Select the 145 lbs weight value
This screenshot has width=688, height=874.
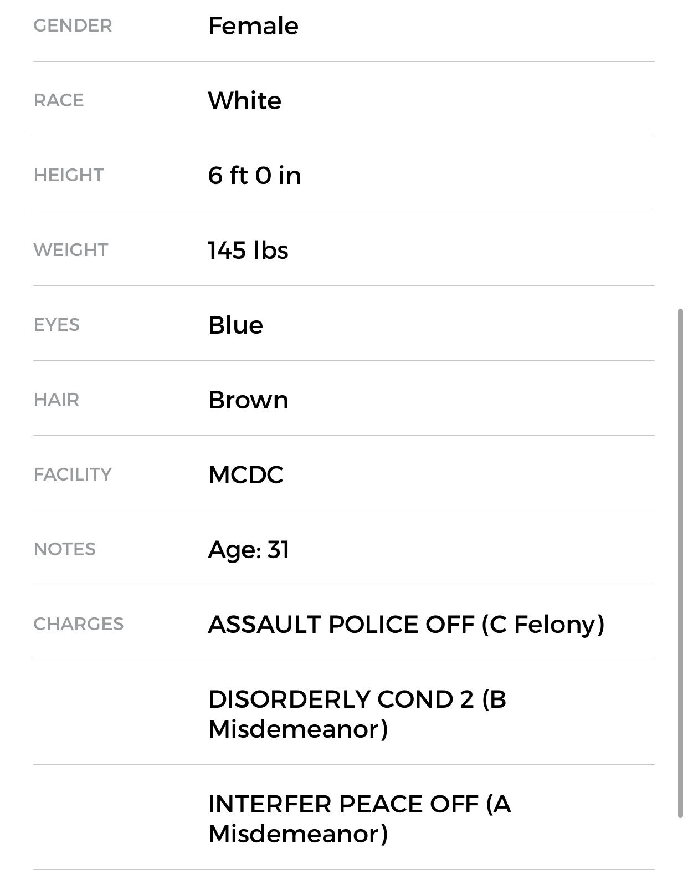pos(248,251)
